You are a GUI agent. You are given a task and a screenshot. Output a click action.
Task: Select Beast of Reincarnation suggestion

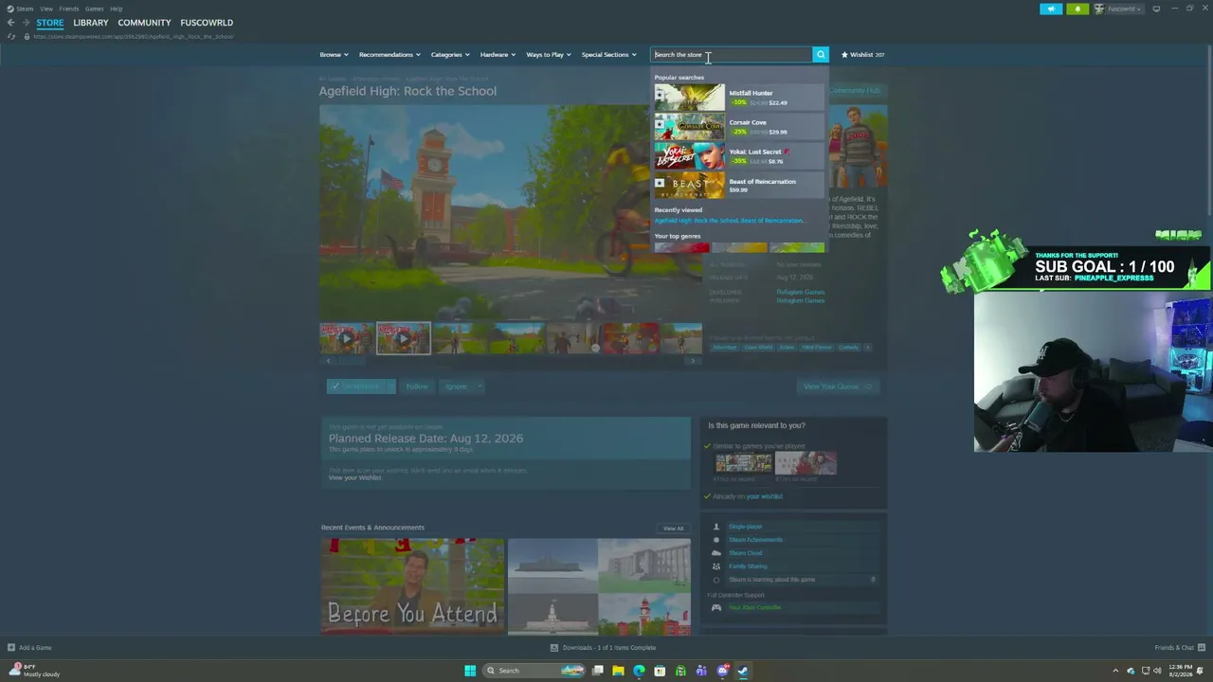[738, 186]
